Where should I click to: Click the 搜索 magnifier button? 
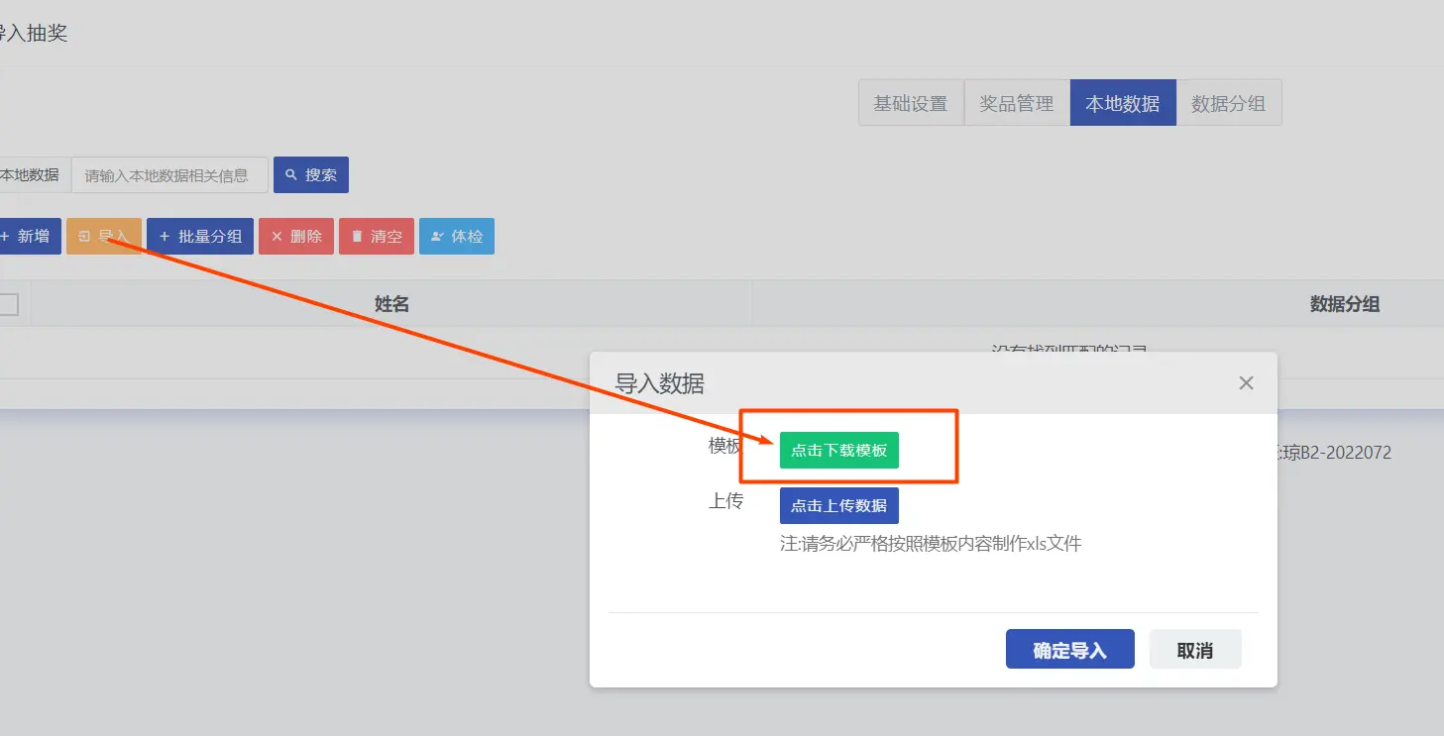(x=310, y=175)
